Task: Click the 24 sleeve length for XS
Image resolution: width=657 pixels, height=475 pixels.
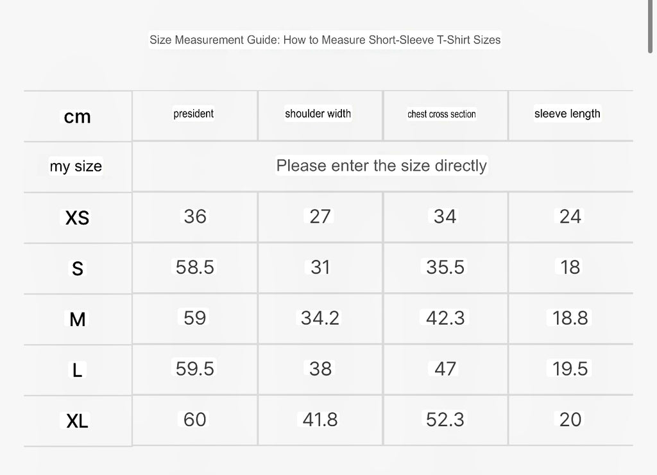Action: 570,217
